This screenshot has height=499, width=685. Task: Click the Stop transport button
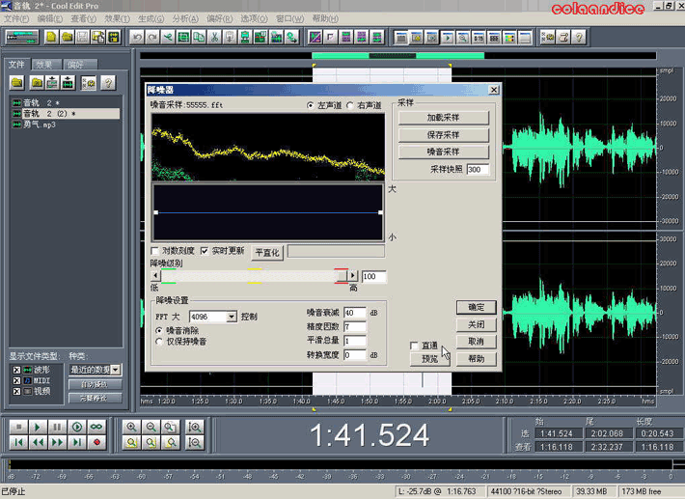click(x=18, y=427)
